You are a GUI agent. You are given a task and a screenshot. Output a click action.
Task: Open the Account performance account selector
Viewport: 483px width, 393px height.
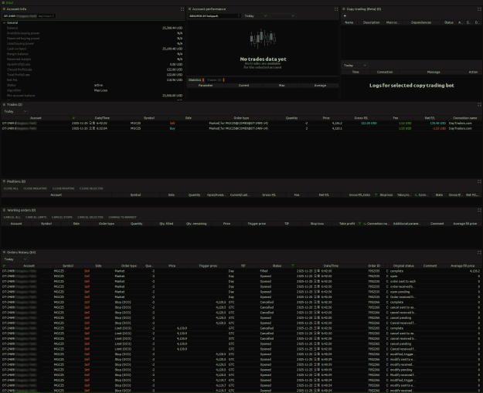tap(214, 15)
